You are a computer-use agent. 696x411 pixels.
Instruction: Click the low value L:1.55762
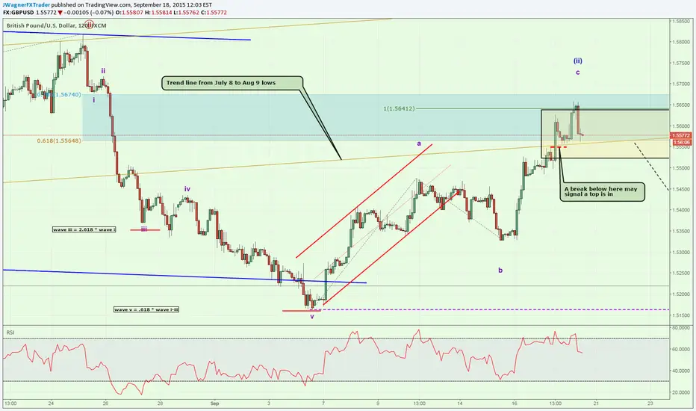coord(187,13)
